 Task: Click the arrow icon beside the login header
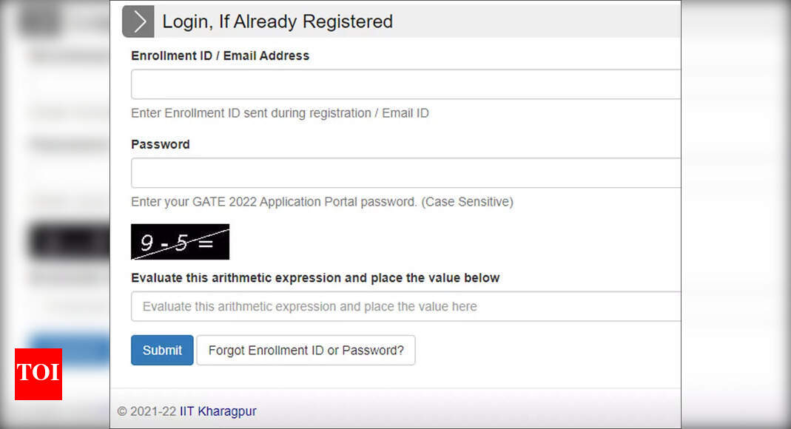click(x=138, y=21)
